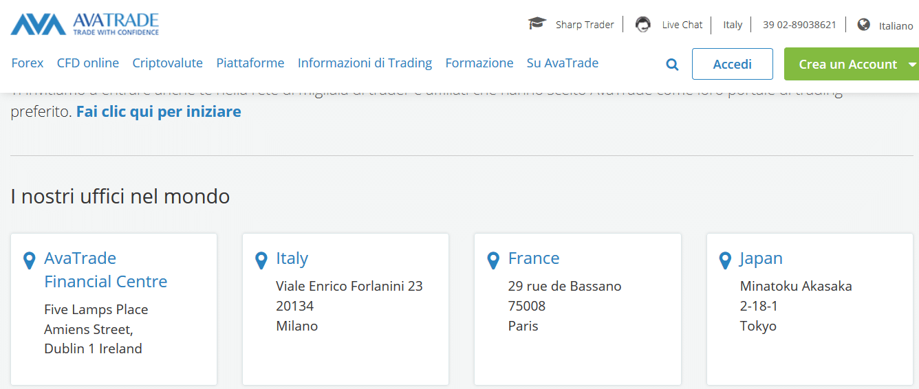Open the Informazioni di Trading menu

[x=365, y=63]
